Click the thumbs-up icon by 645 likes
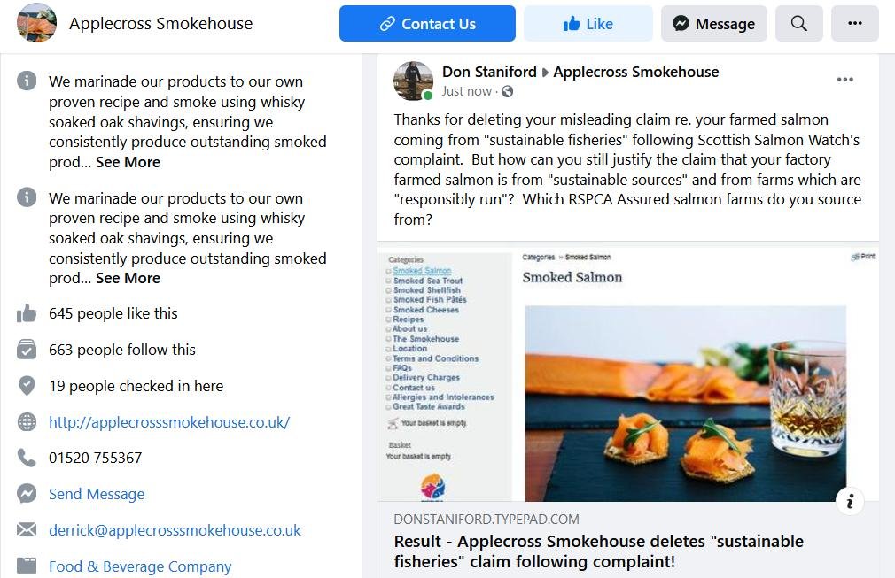Image resolution: width=895 pixels, height=578 pixels. click(x=27, y=312)
